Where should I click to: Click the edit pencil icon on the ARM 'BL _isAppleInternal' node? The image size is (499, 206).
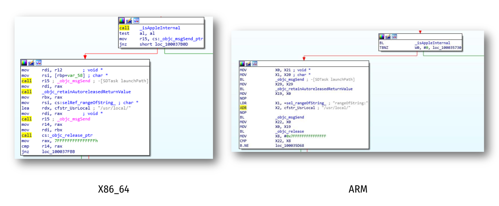point(388,37)
